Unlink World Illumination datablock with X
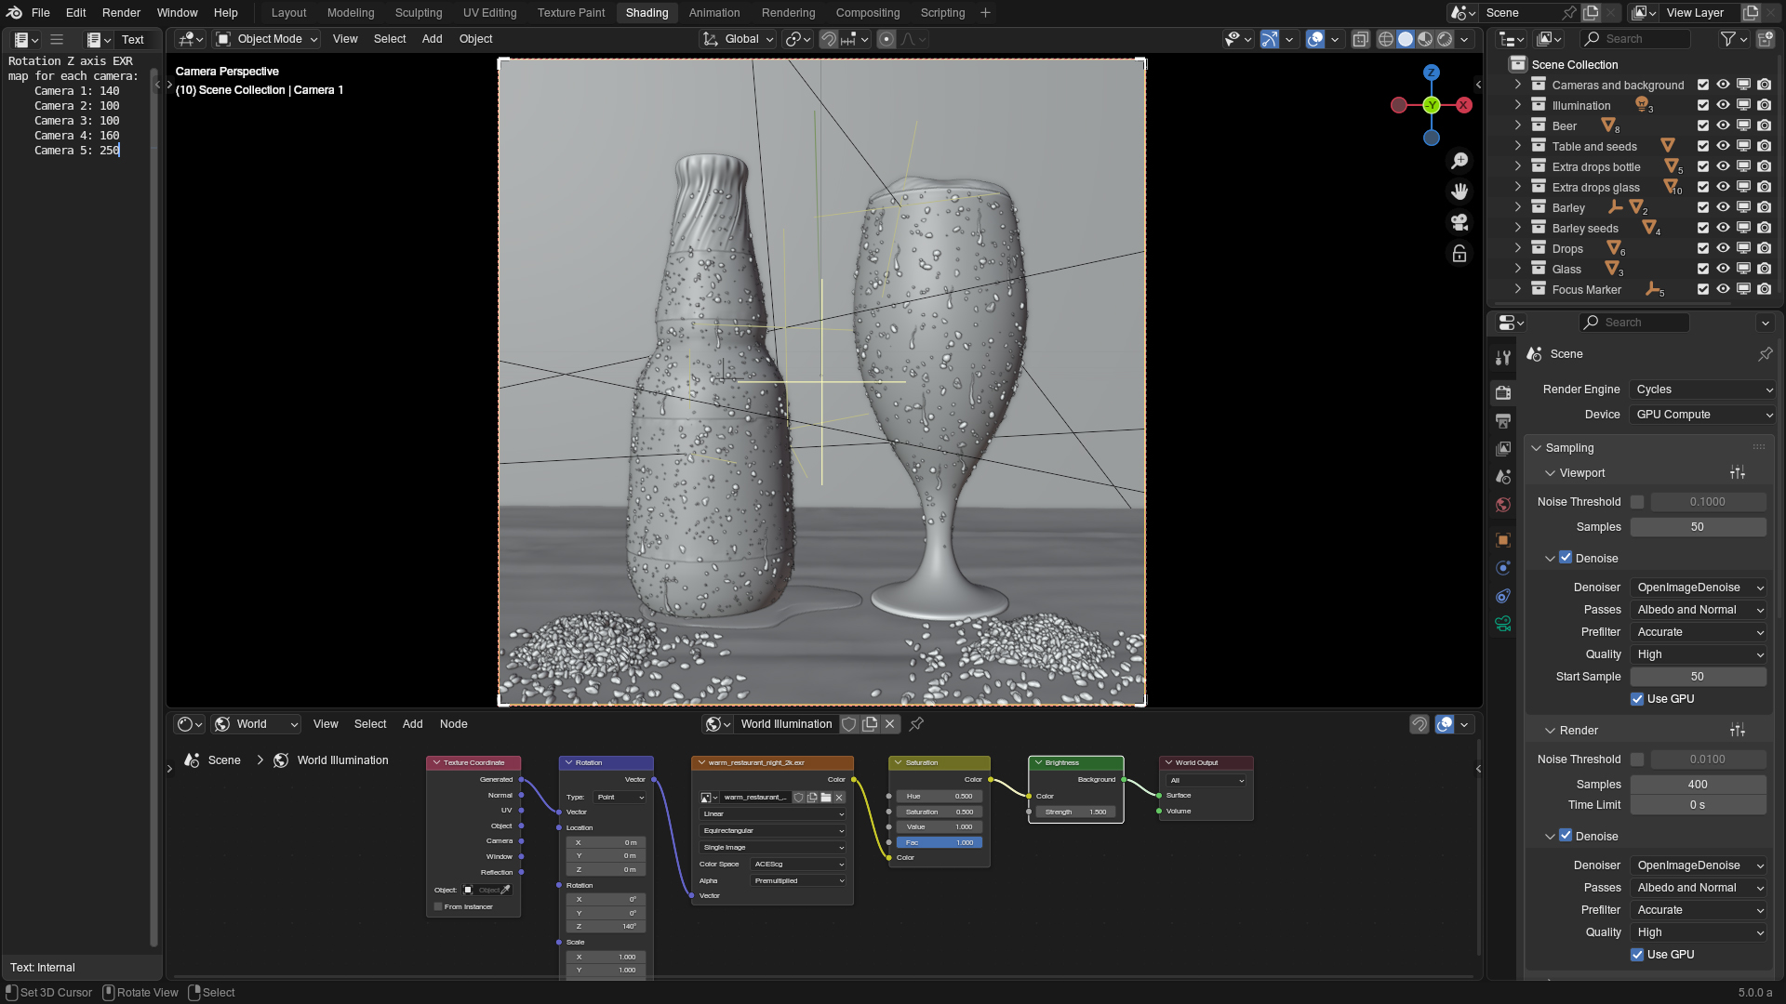Viewport: 1786px width, 1004px height. click(890, 724)
